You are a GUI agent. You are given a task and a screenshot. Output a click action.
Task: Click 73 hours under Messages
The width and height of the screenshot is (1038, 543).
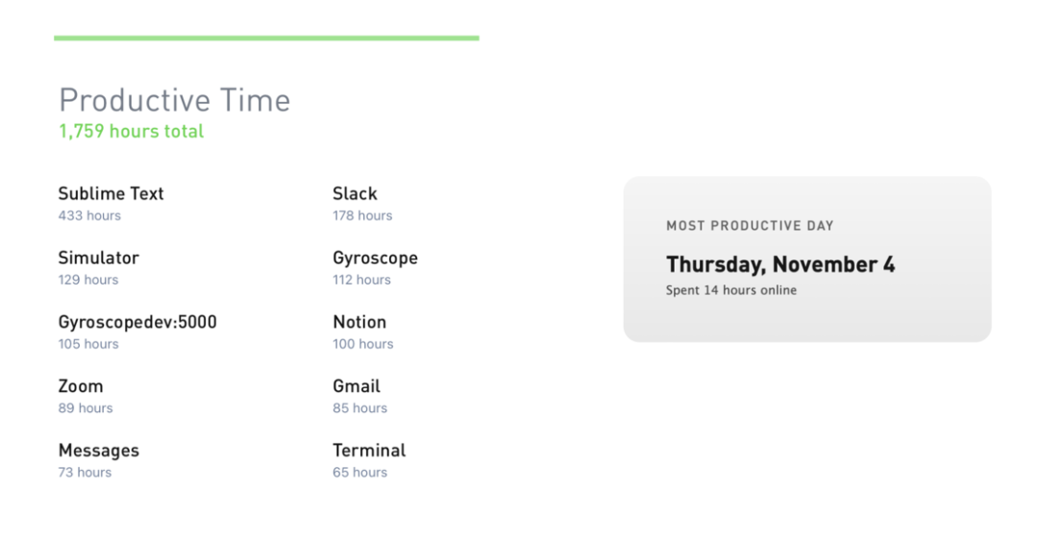point(85,473)
